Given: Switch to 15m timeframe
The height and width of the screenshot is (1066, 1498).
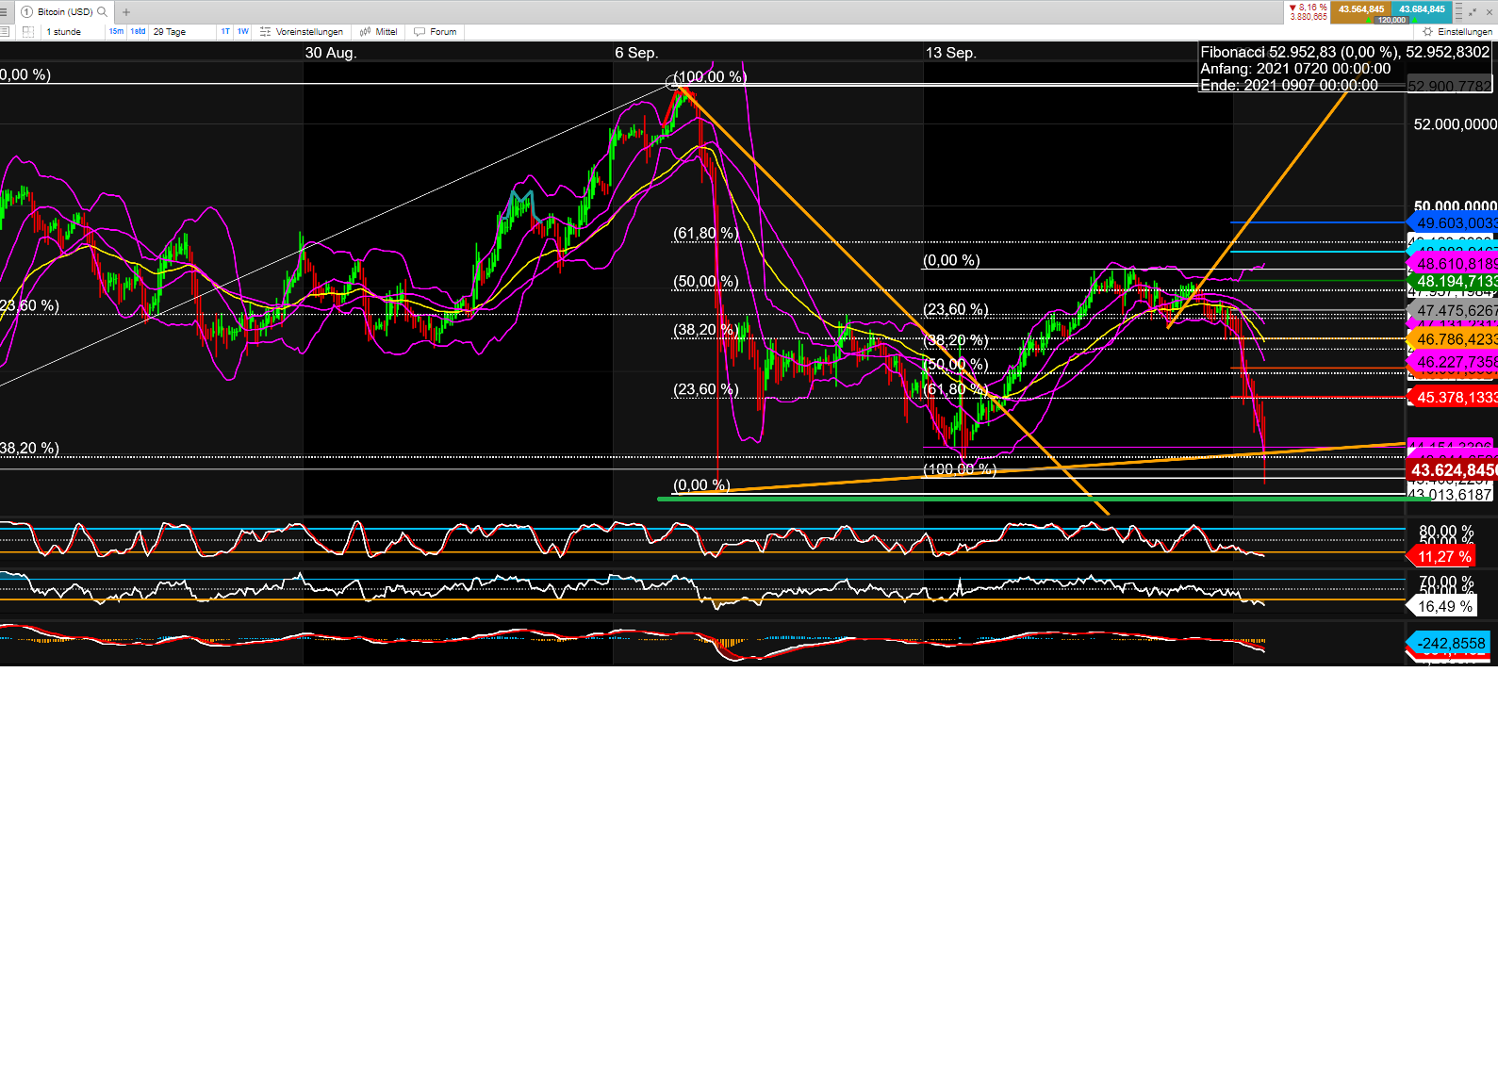Looking at the screenshot, I should click(x=116, y=32).
